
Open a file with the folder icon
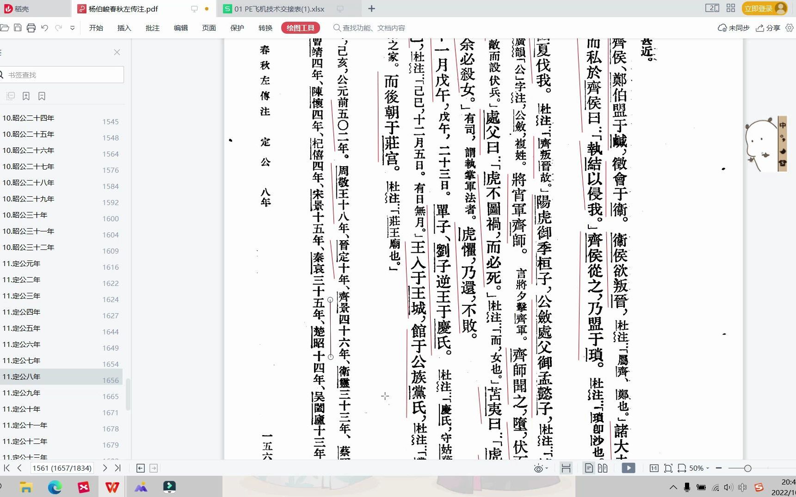pyautogui.click(x=4, y=28)
